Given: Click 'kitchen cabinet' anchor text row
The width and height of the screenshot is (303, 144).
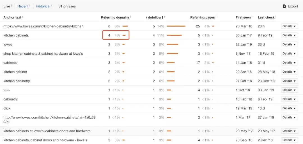Looking at the screenshot, I should tap(15, 72).
